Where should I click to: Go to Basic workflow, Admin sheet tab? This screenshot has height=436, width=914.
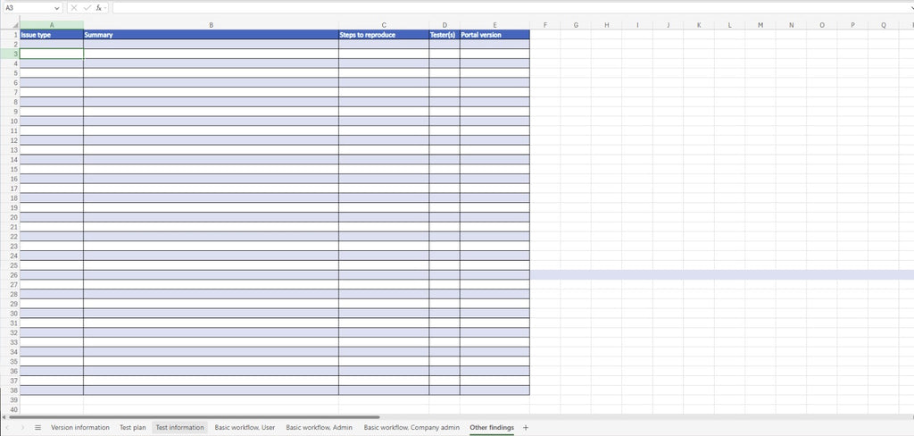pos(319,428)
